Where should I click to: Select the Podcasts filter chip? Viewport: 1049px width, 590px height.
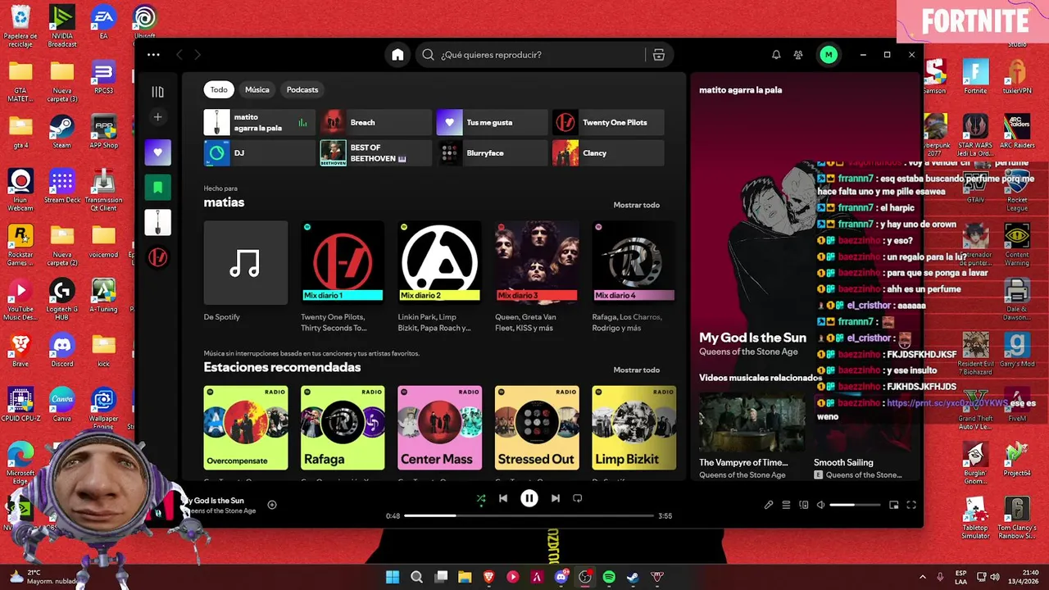tap(302, 89)
